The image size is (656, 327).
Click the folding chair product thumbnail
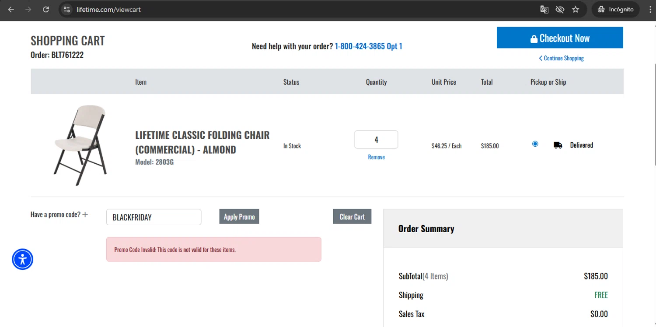pyautogui.click(x=80, y=145)
